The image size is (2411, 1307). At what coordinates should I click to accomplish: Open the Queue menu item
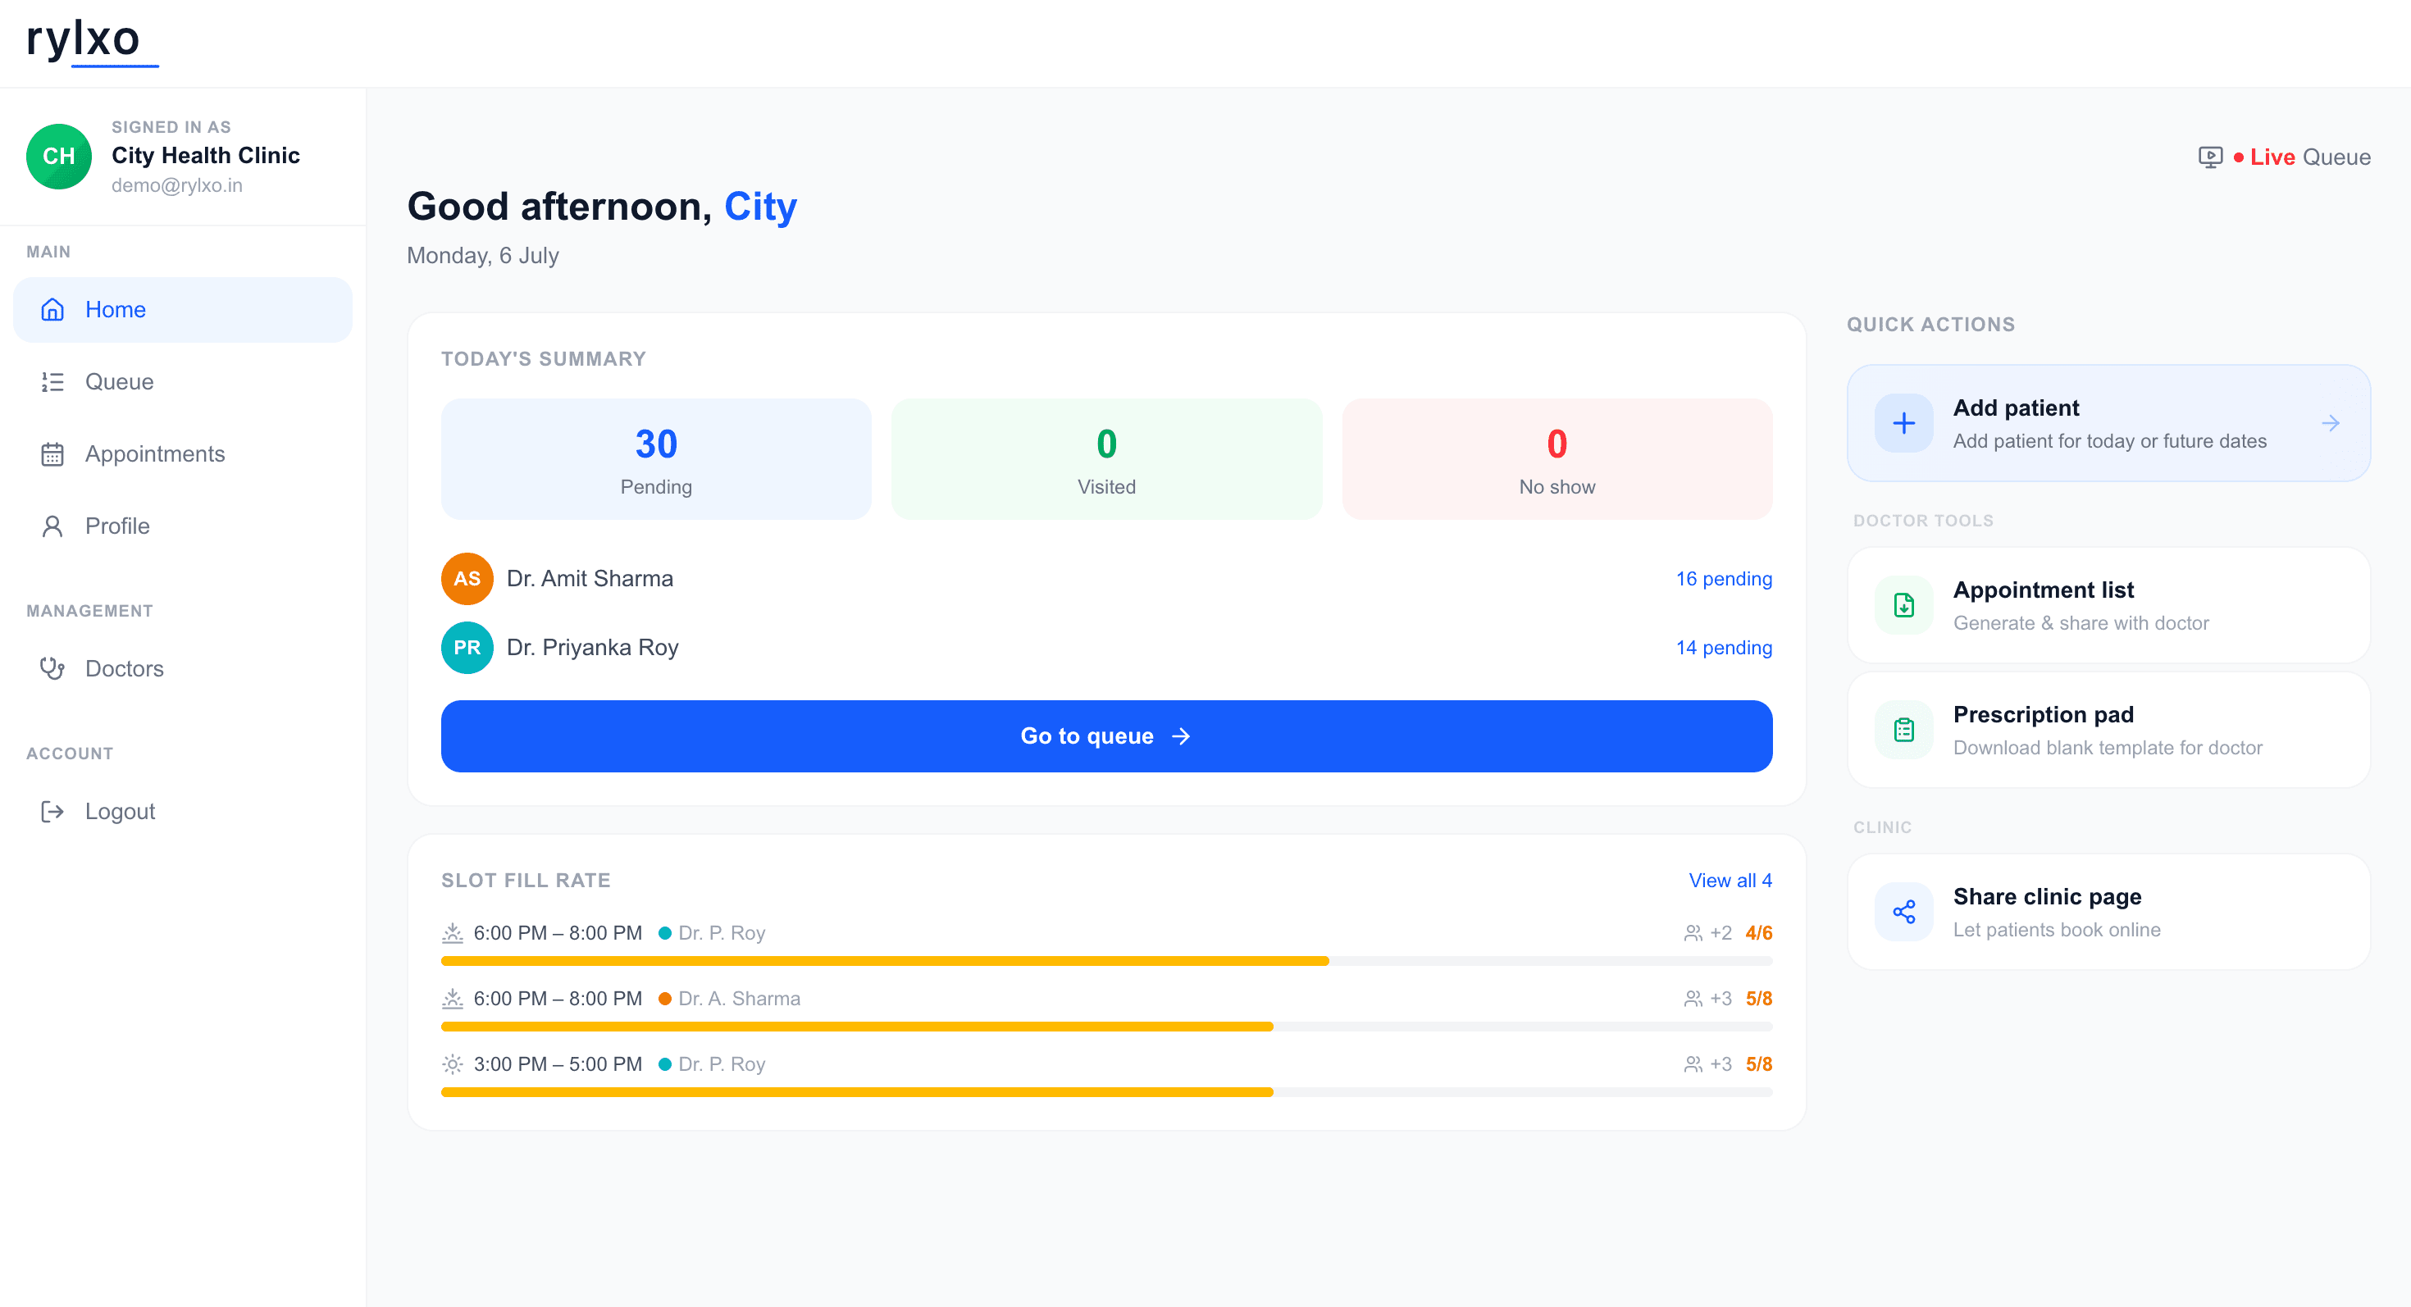(183, 382)
